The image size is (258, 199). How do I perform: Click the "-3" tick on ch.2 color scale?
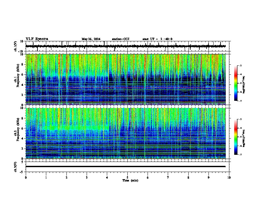pyautogui.click(x=240, y=119)
